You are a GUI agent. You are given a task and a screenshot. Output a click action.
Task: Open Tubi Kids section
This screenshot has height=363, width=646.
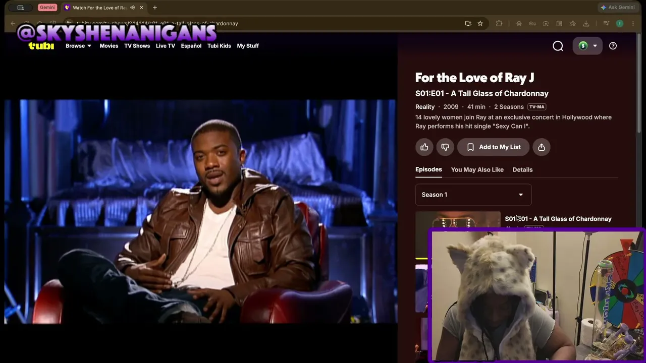click(x=219, y=46)
